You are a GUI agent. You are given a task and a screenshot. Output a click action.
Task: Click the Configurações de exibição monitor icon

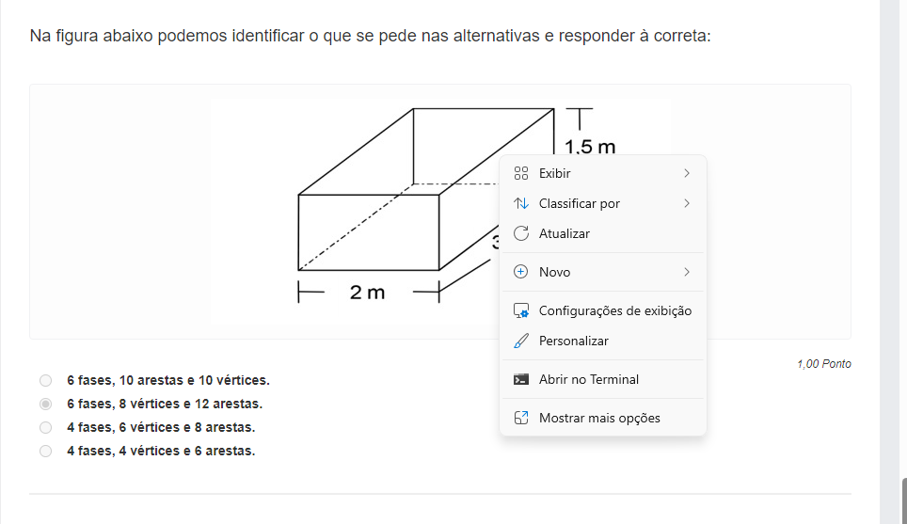(521, 310)
